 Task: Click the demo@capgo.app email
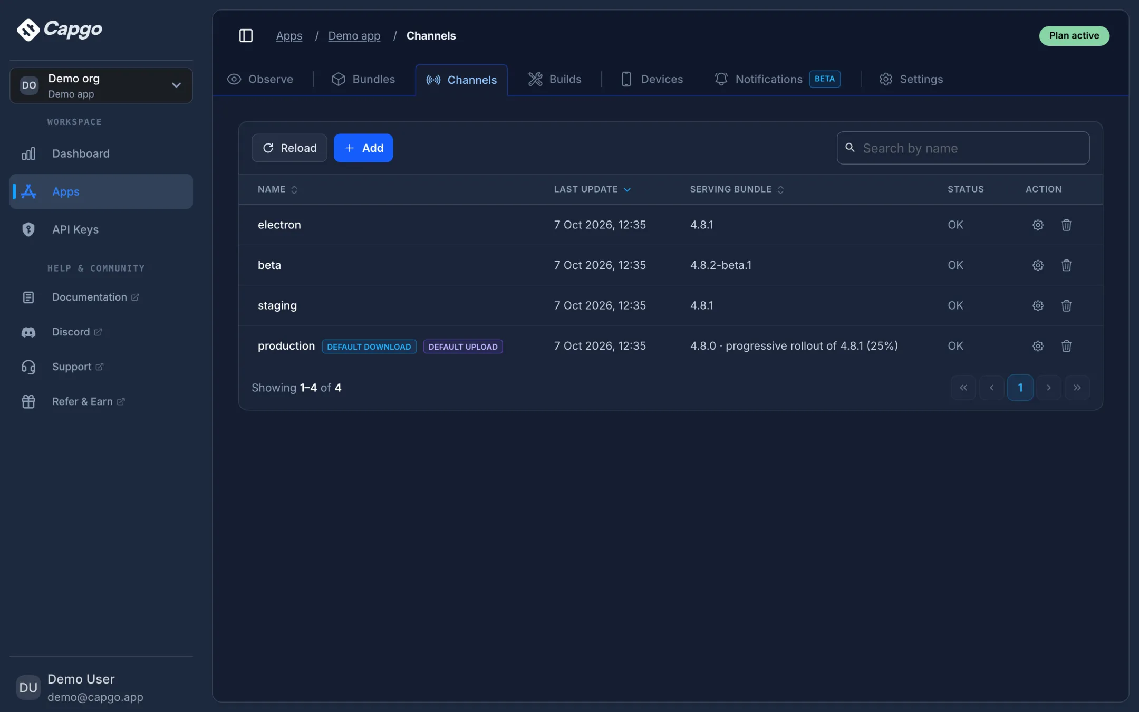tap(95, 697)
